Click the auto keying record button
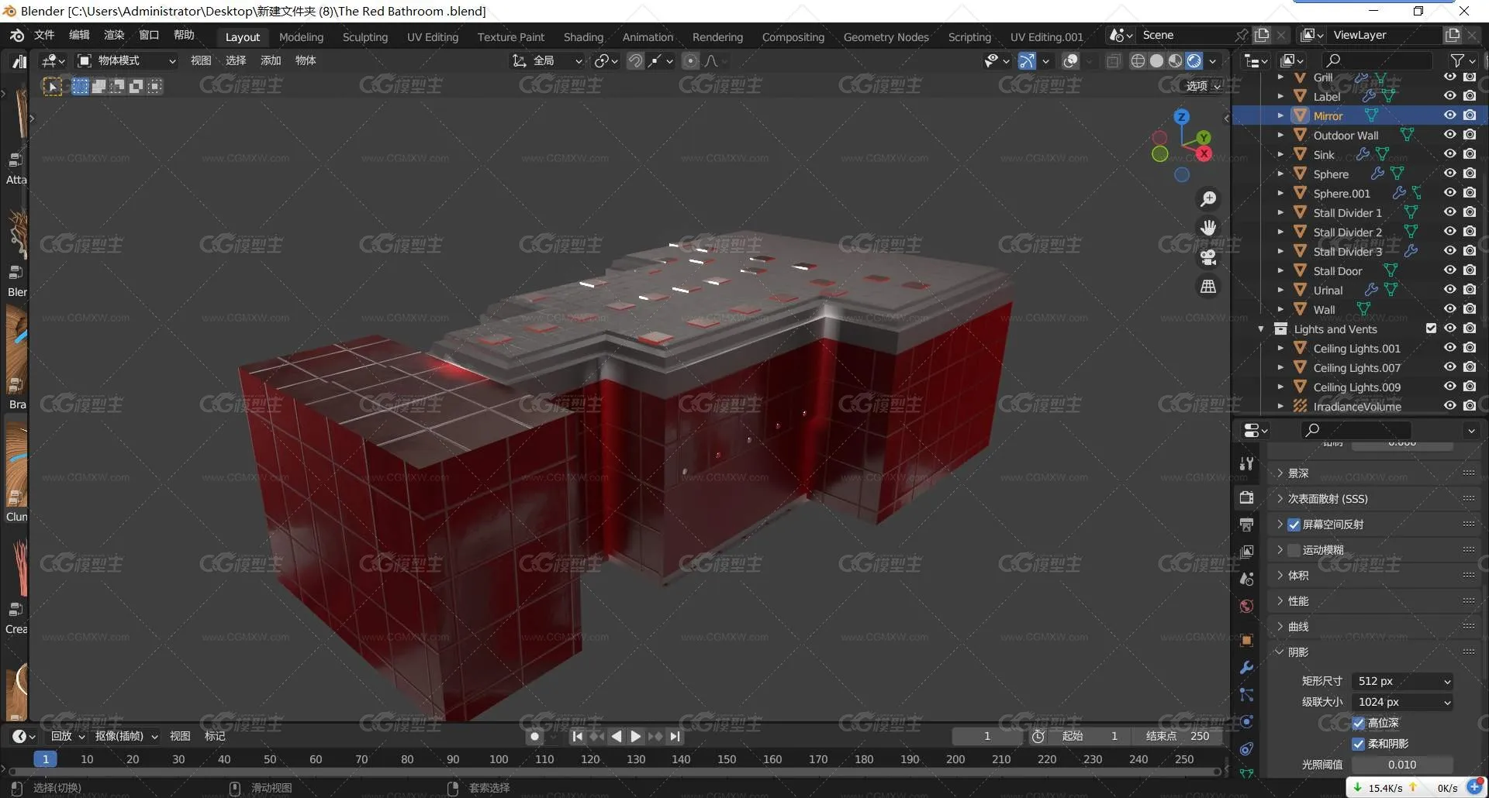Viewport: 1489px width, 798px height. tap(534, 737)
